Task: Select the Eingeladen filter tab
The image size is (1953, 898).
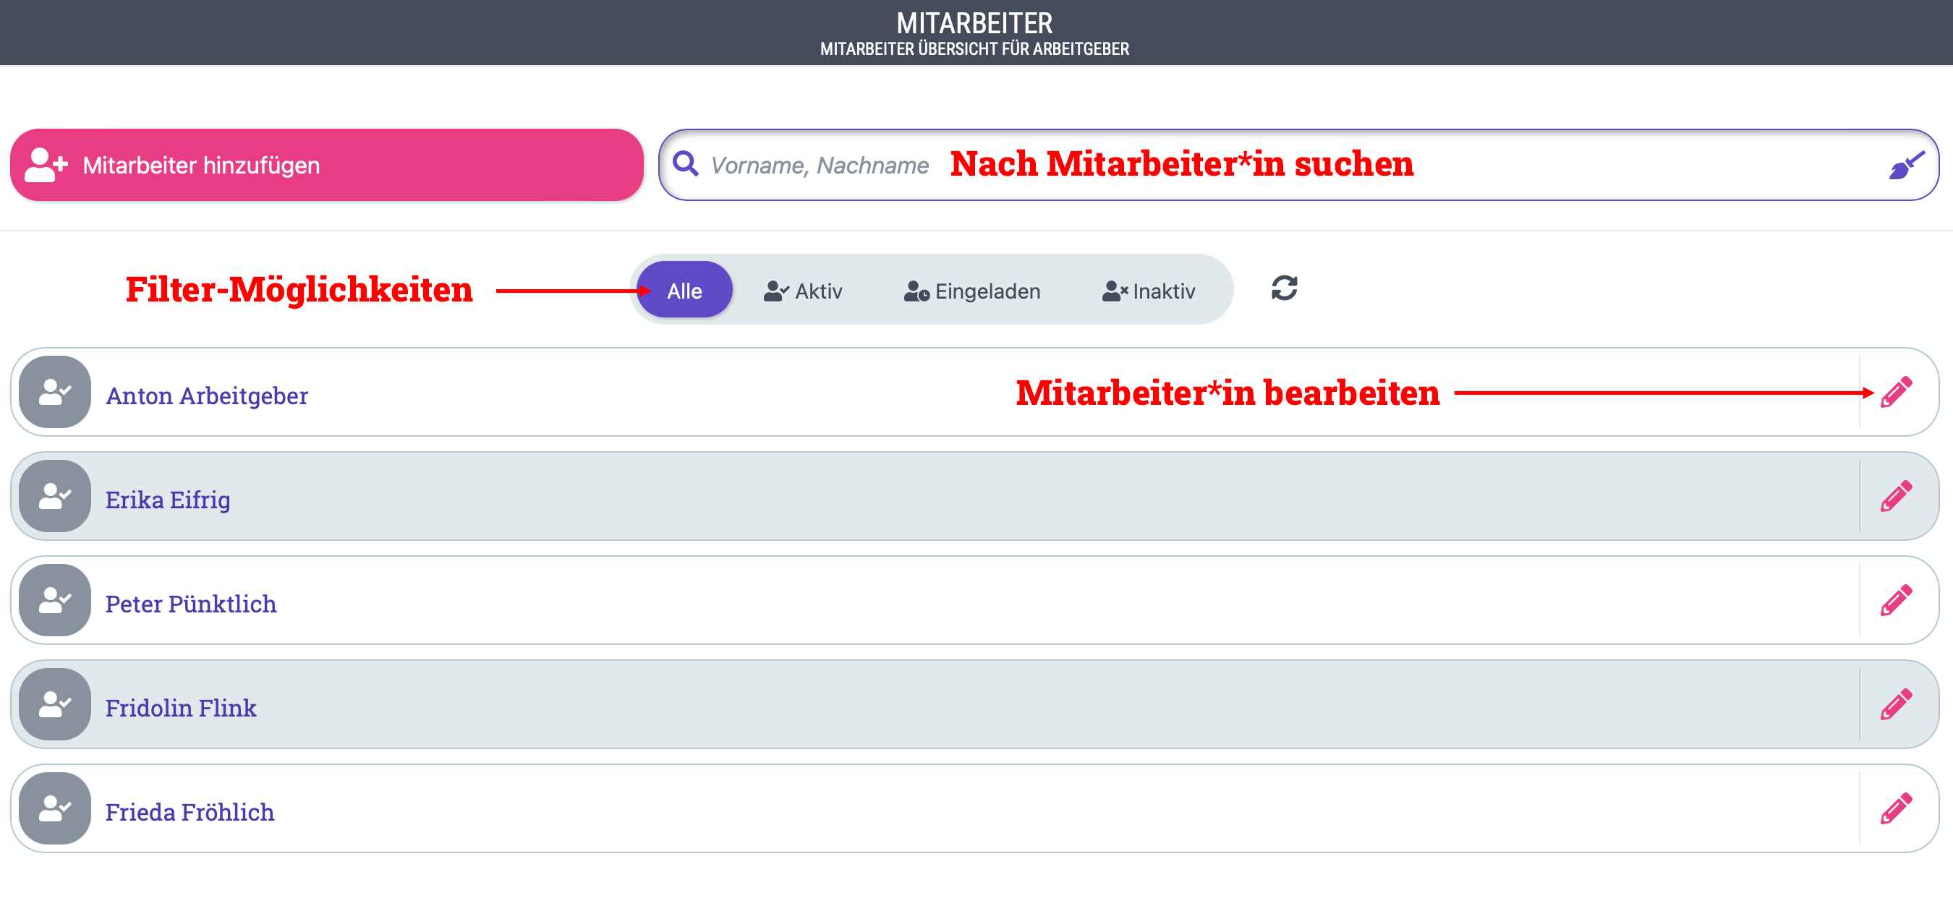Action: point(972,291)
